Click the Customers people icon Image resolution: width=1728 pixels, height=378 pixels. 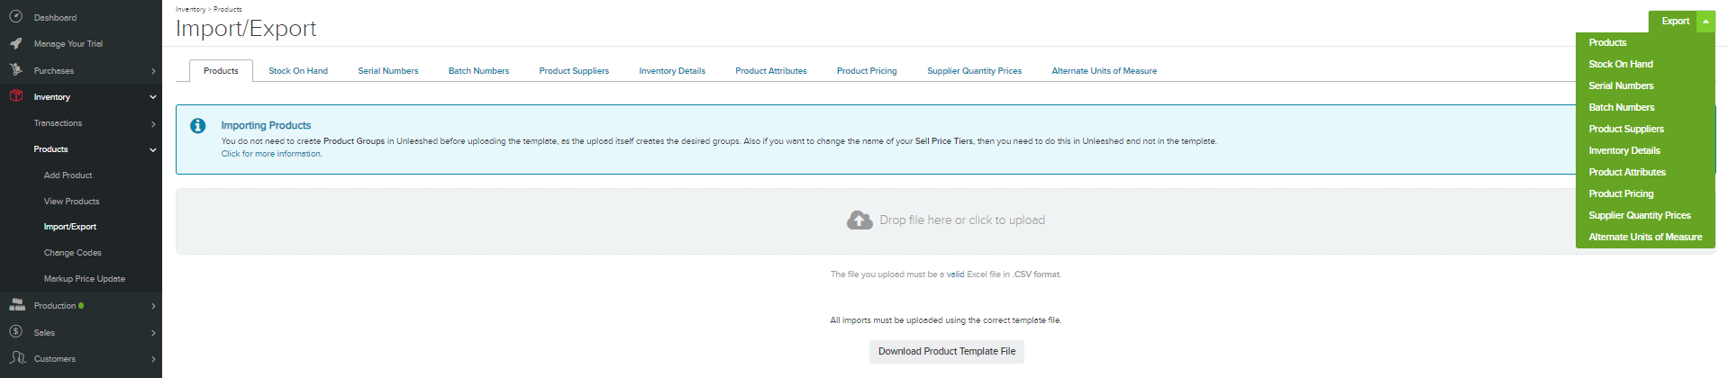[16, 358]
